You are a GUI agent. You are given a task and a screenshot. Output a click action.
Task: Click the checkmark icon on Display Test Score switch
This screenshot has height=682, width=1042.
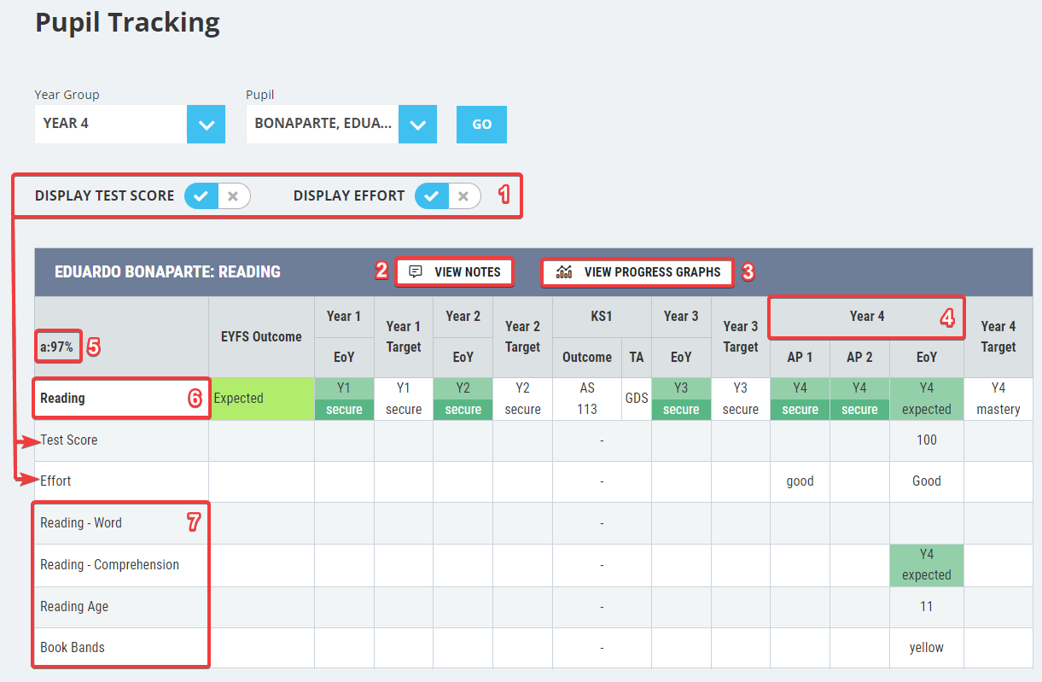click(200, 195)
